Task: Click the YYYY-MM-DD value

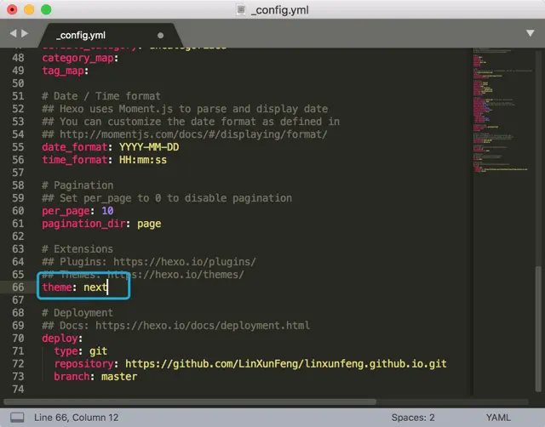Action: (x=149, y=147)
